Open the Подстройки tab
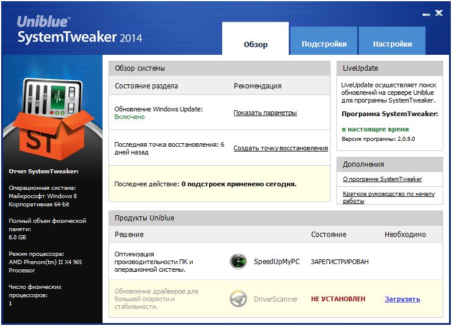The image size is (452, 326). coord(324,41)
